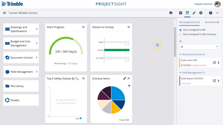Print the dashboard via printer icon
This screenshot has width=223, height=125.
pos(171,13)
